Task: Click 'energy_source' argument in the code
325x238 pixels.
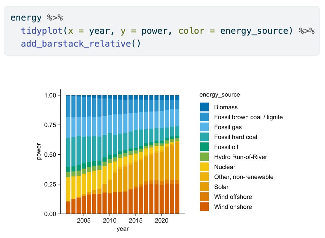Action: tap(254, 31)
